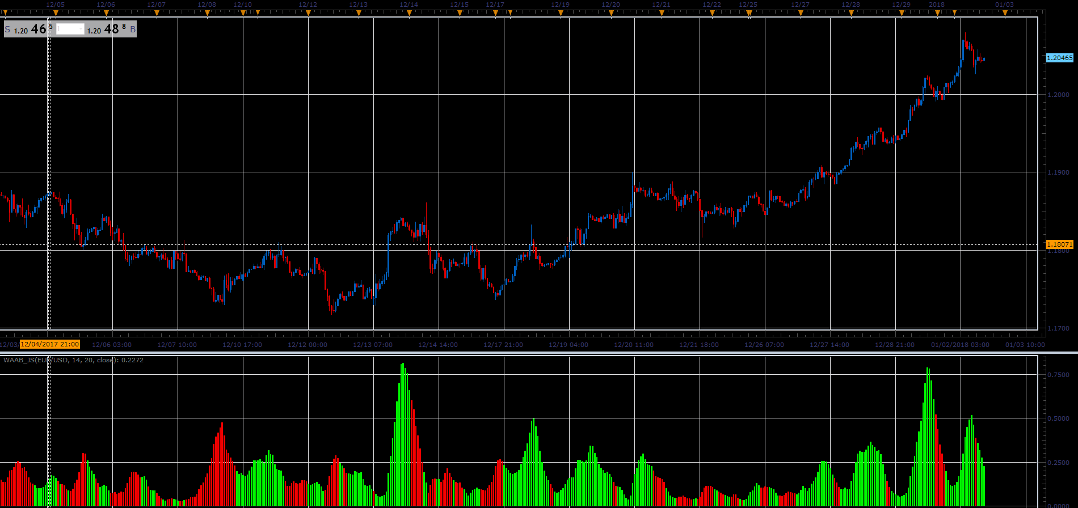Click the 12/19 orange marker triangle
The width and height of the screenshot is (1078, 508).
561,12
